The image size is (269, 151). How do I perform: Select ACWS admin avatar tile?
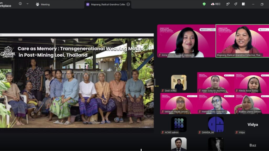pos(179,124)
